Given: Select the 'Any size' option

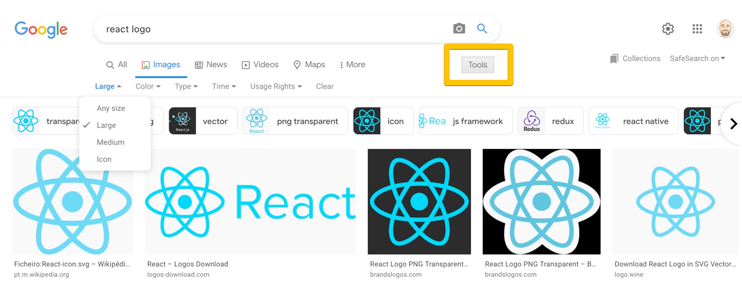Looking at the screenshot, I should tap(111, 108).
